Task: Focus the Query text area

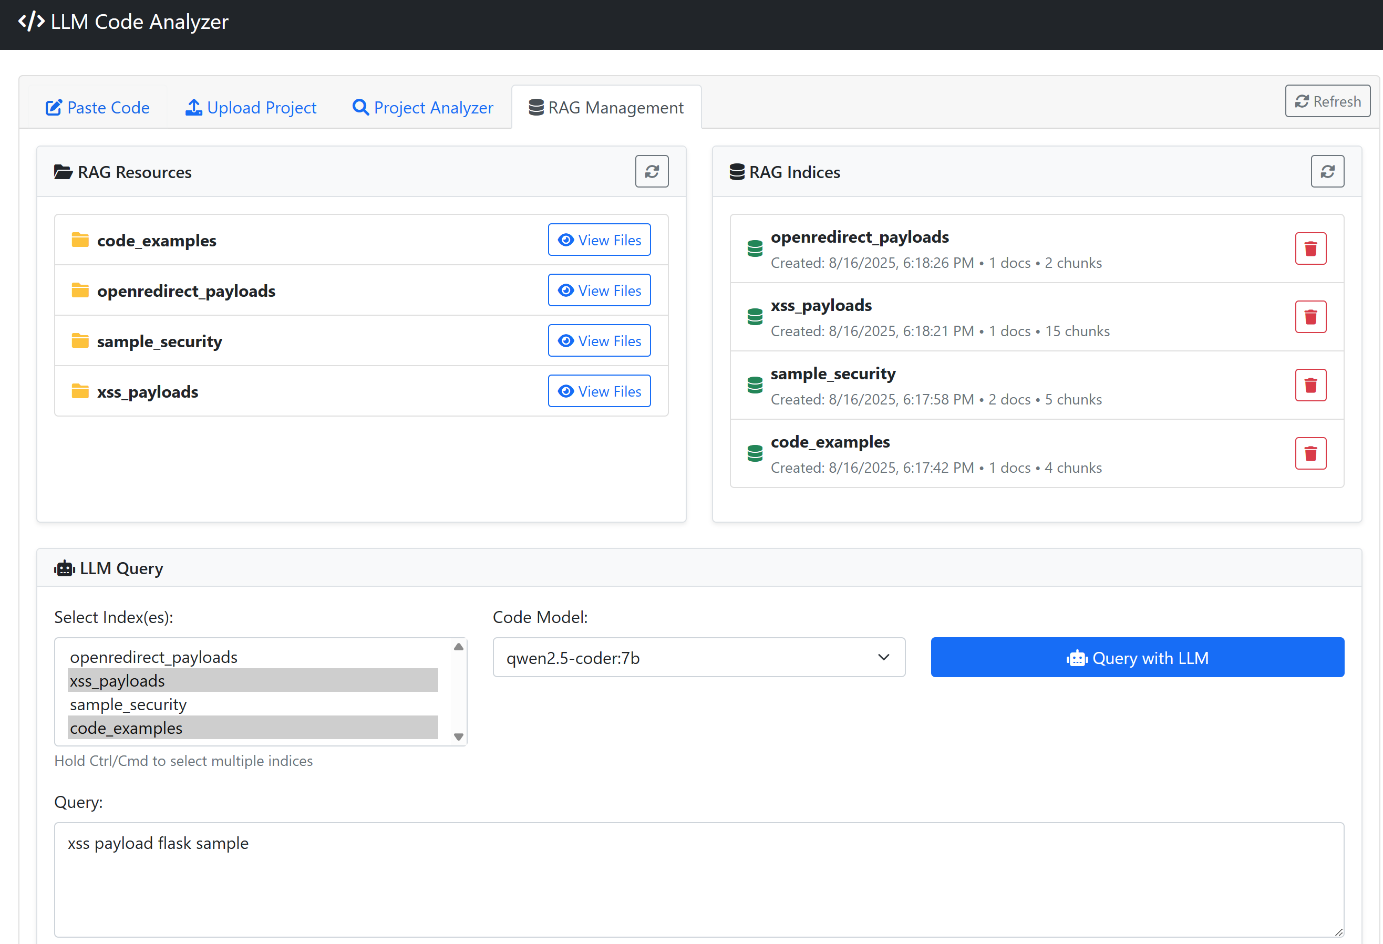Action: coord(698,879)
